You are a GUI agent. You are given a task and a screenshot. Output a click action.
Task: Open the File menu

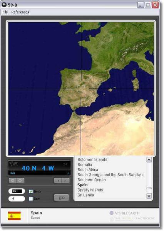pos(5,12)
